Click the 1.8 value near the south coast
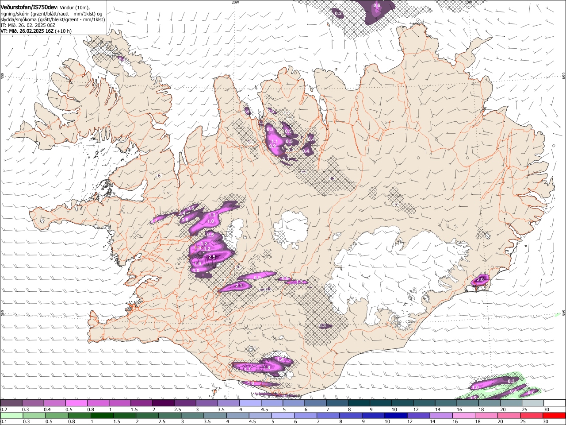Image resolution: width=566 pixels, height=425 pixels. 267,367
